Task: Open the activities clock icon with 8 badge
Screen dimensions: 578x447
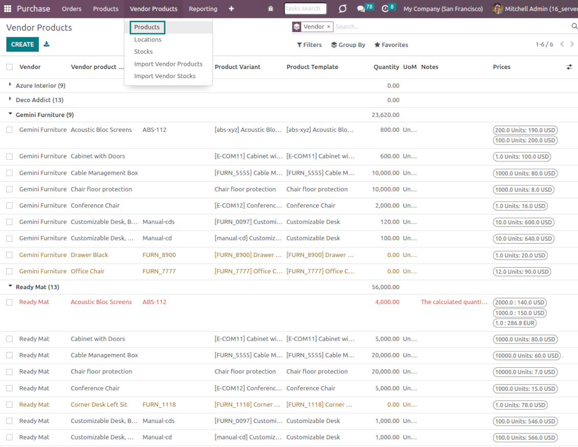Action: (385, 9)
